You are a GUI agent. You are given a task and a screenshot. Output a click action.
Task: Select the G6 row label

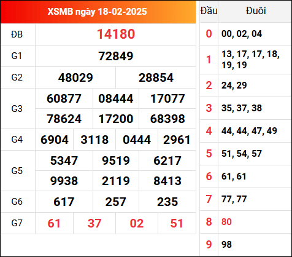[x=17, y=202]
